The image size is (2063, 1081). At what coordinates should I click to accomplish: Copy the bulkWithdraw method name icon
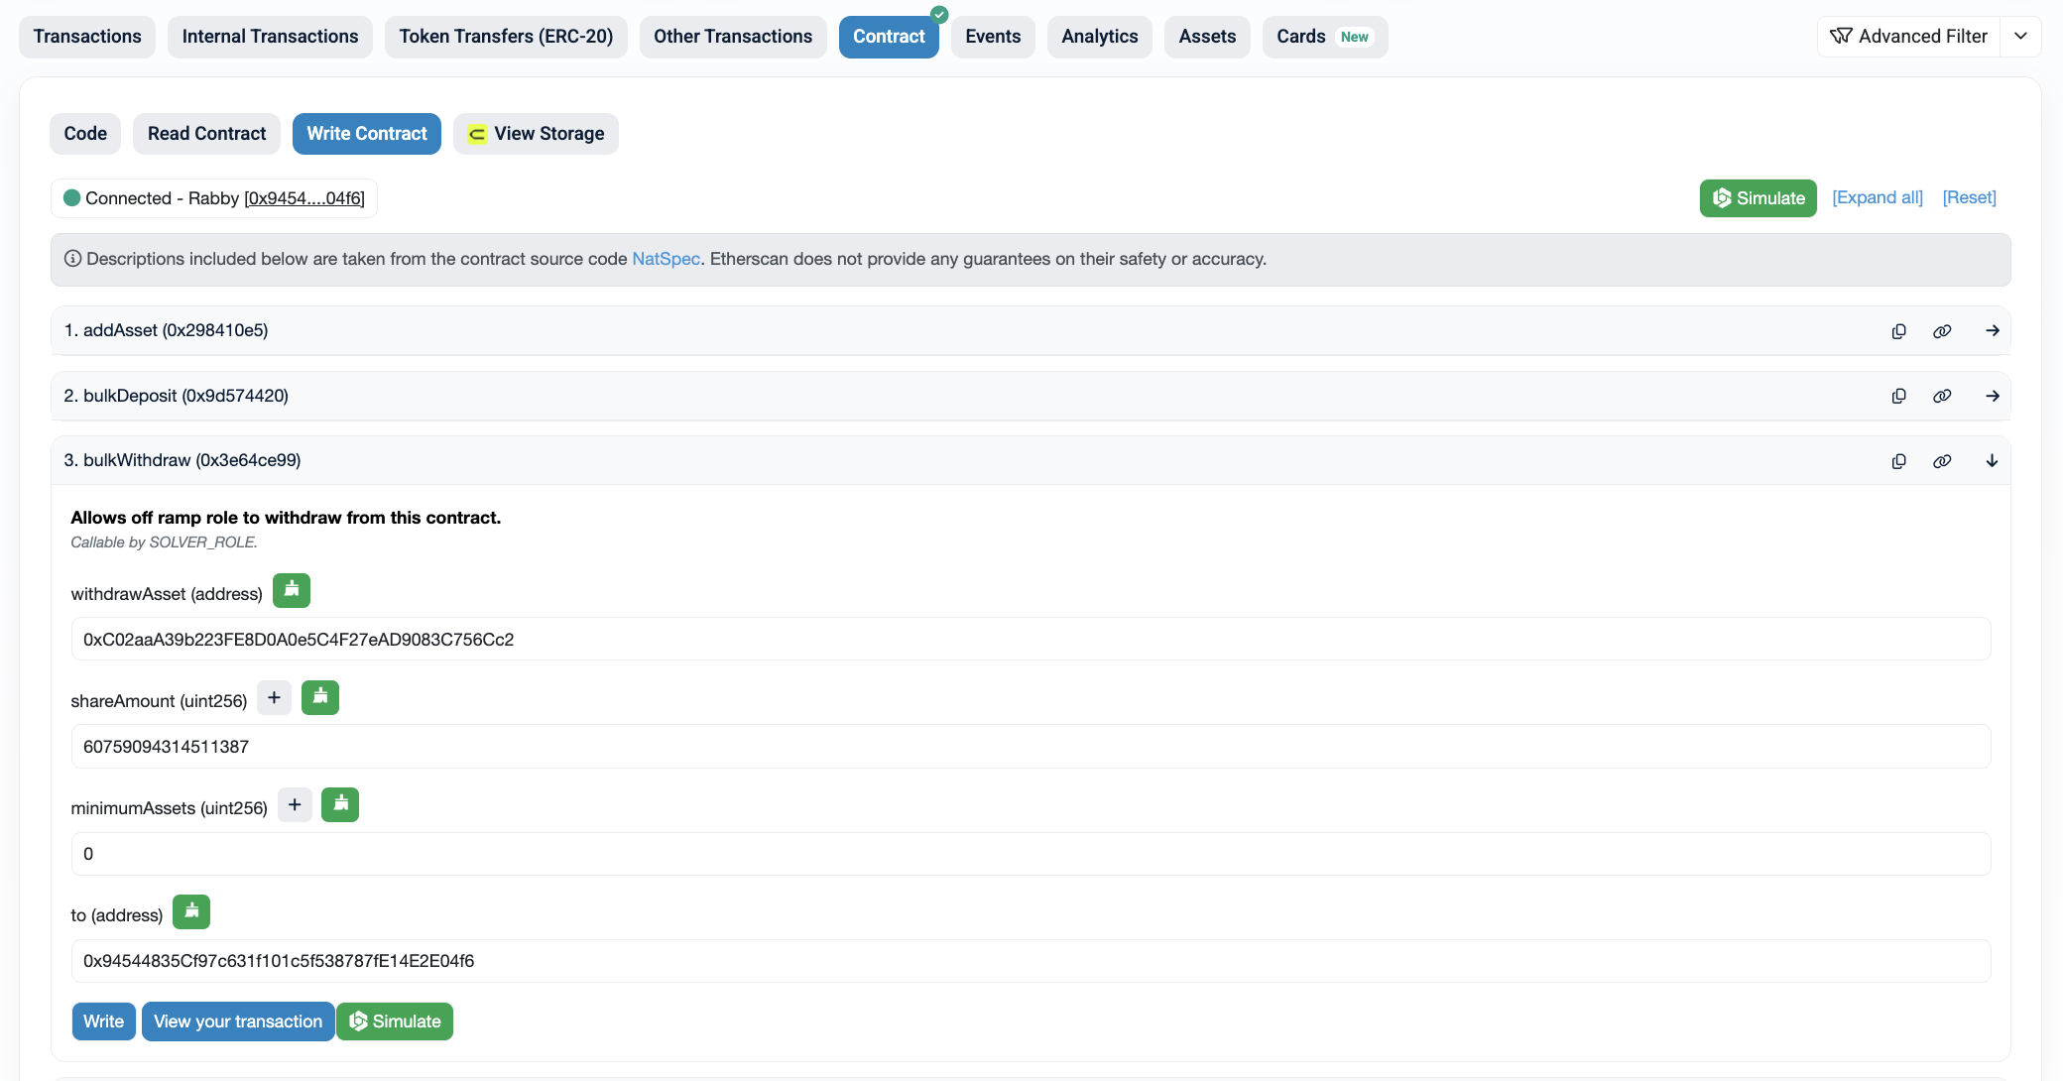tap(1898, 461)
